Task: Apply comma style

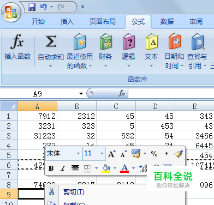Action: (167, 154)
